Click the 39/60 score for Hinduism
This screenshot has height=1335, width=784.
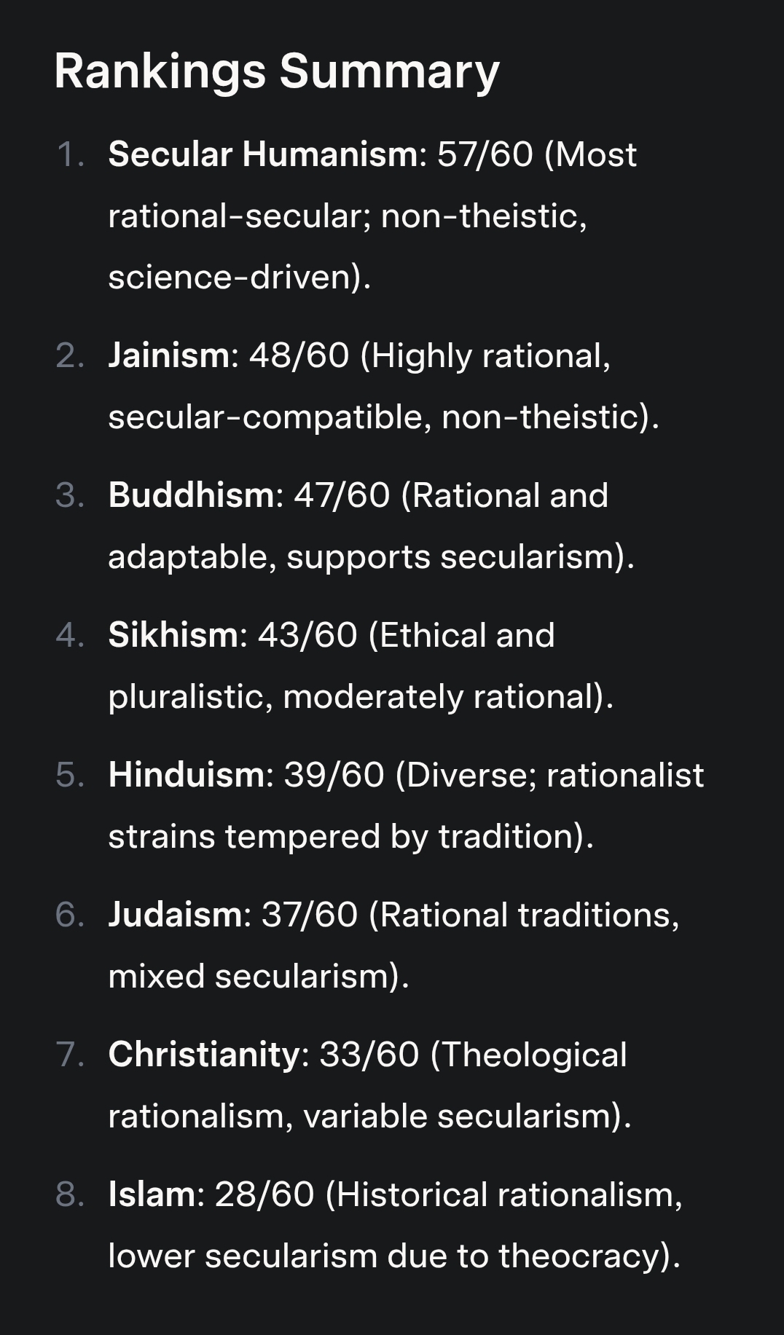coord(334,775)
